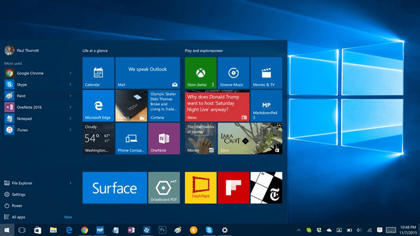Launch the Microsoft Edge tile
Viewport: 420px width, 236px height.
98,106
